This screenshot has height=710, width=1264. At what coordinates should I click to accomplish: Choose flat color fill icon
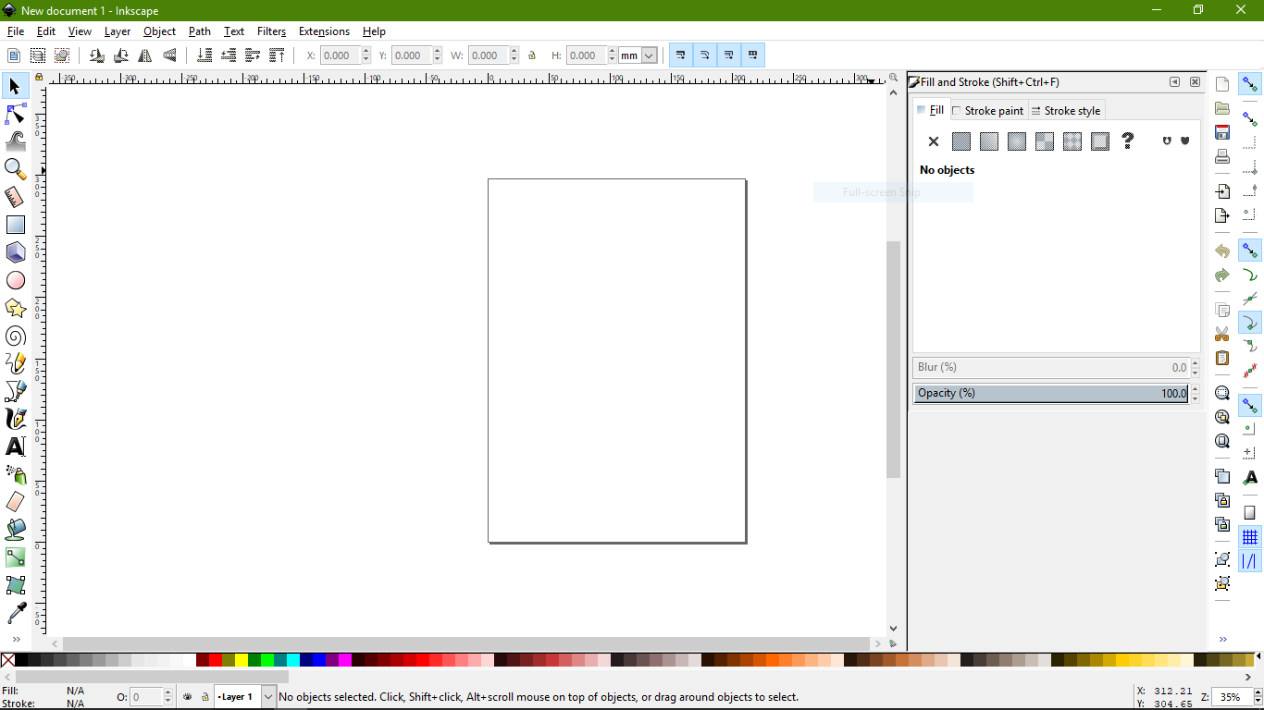tap(961, 141)
